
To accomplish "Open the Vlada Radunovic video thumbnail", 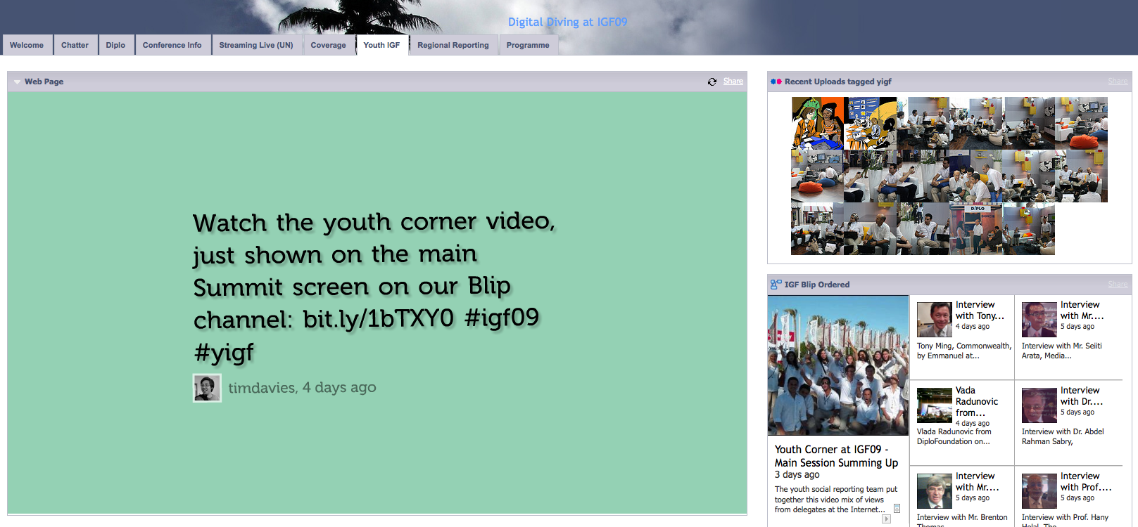I will 934,405.
